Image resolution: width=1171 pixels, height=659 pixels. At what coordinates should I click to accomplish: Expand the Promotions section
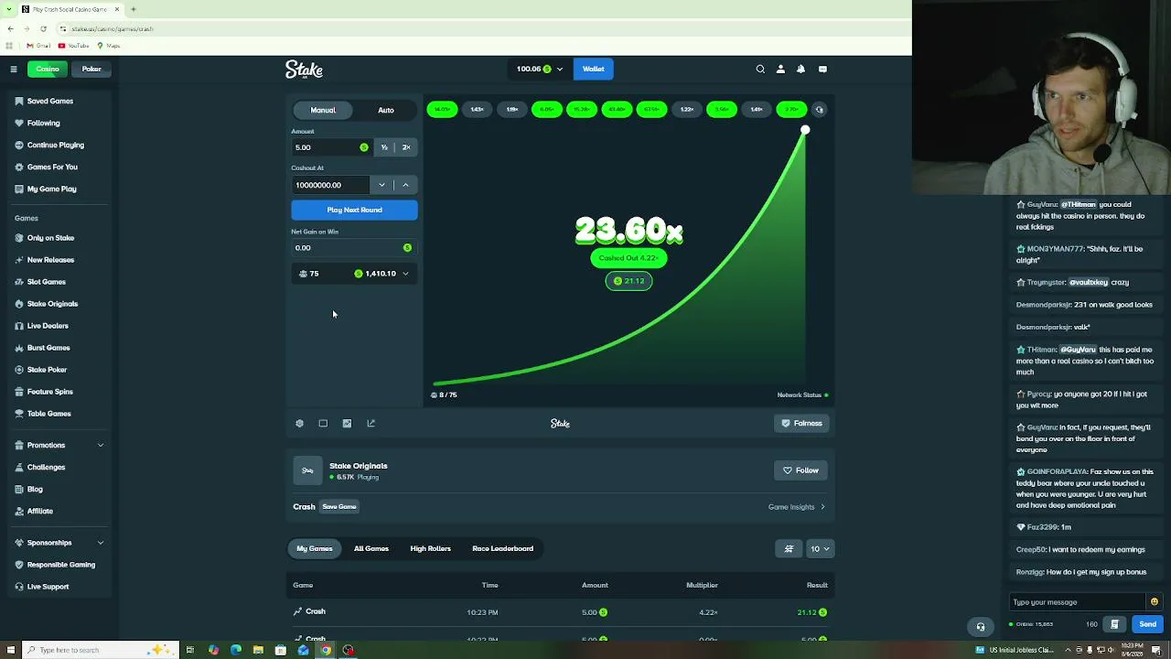[59, 445]
